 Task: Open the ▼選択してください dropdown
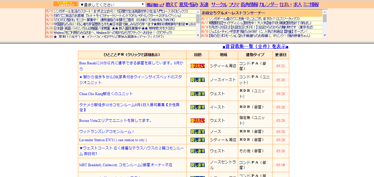point(112,5)
